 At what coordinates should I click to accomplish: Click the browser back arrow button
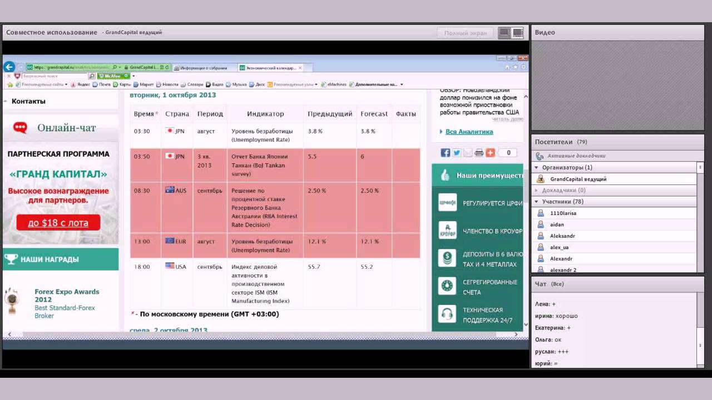[9, 67]
